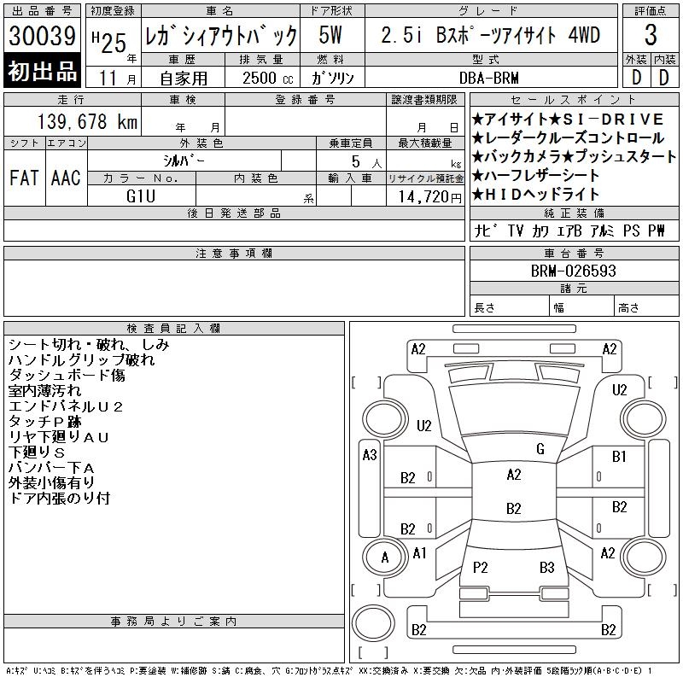Click ★ハーフレザーシート line
Screen dimensions: 683x683
536,175
